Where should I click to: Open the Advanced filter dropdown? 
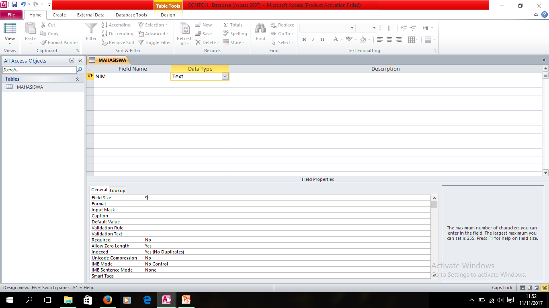click(x=154, y=34)
